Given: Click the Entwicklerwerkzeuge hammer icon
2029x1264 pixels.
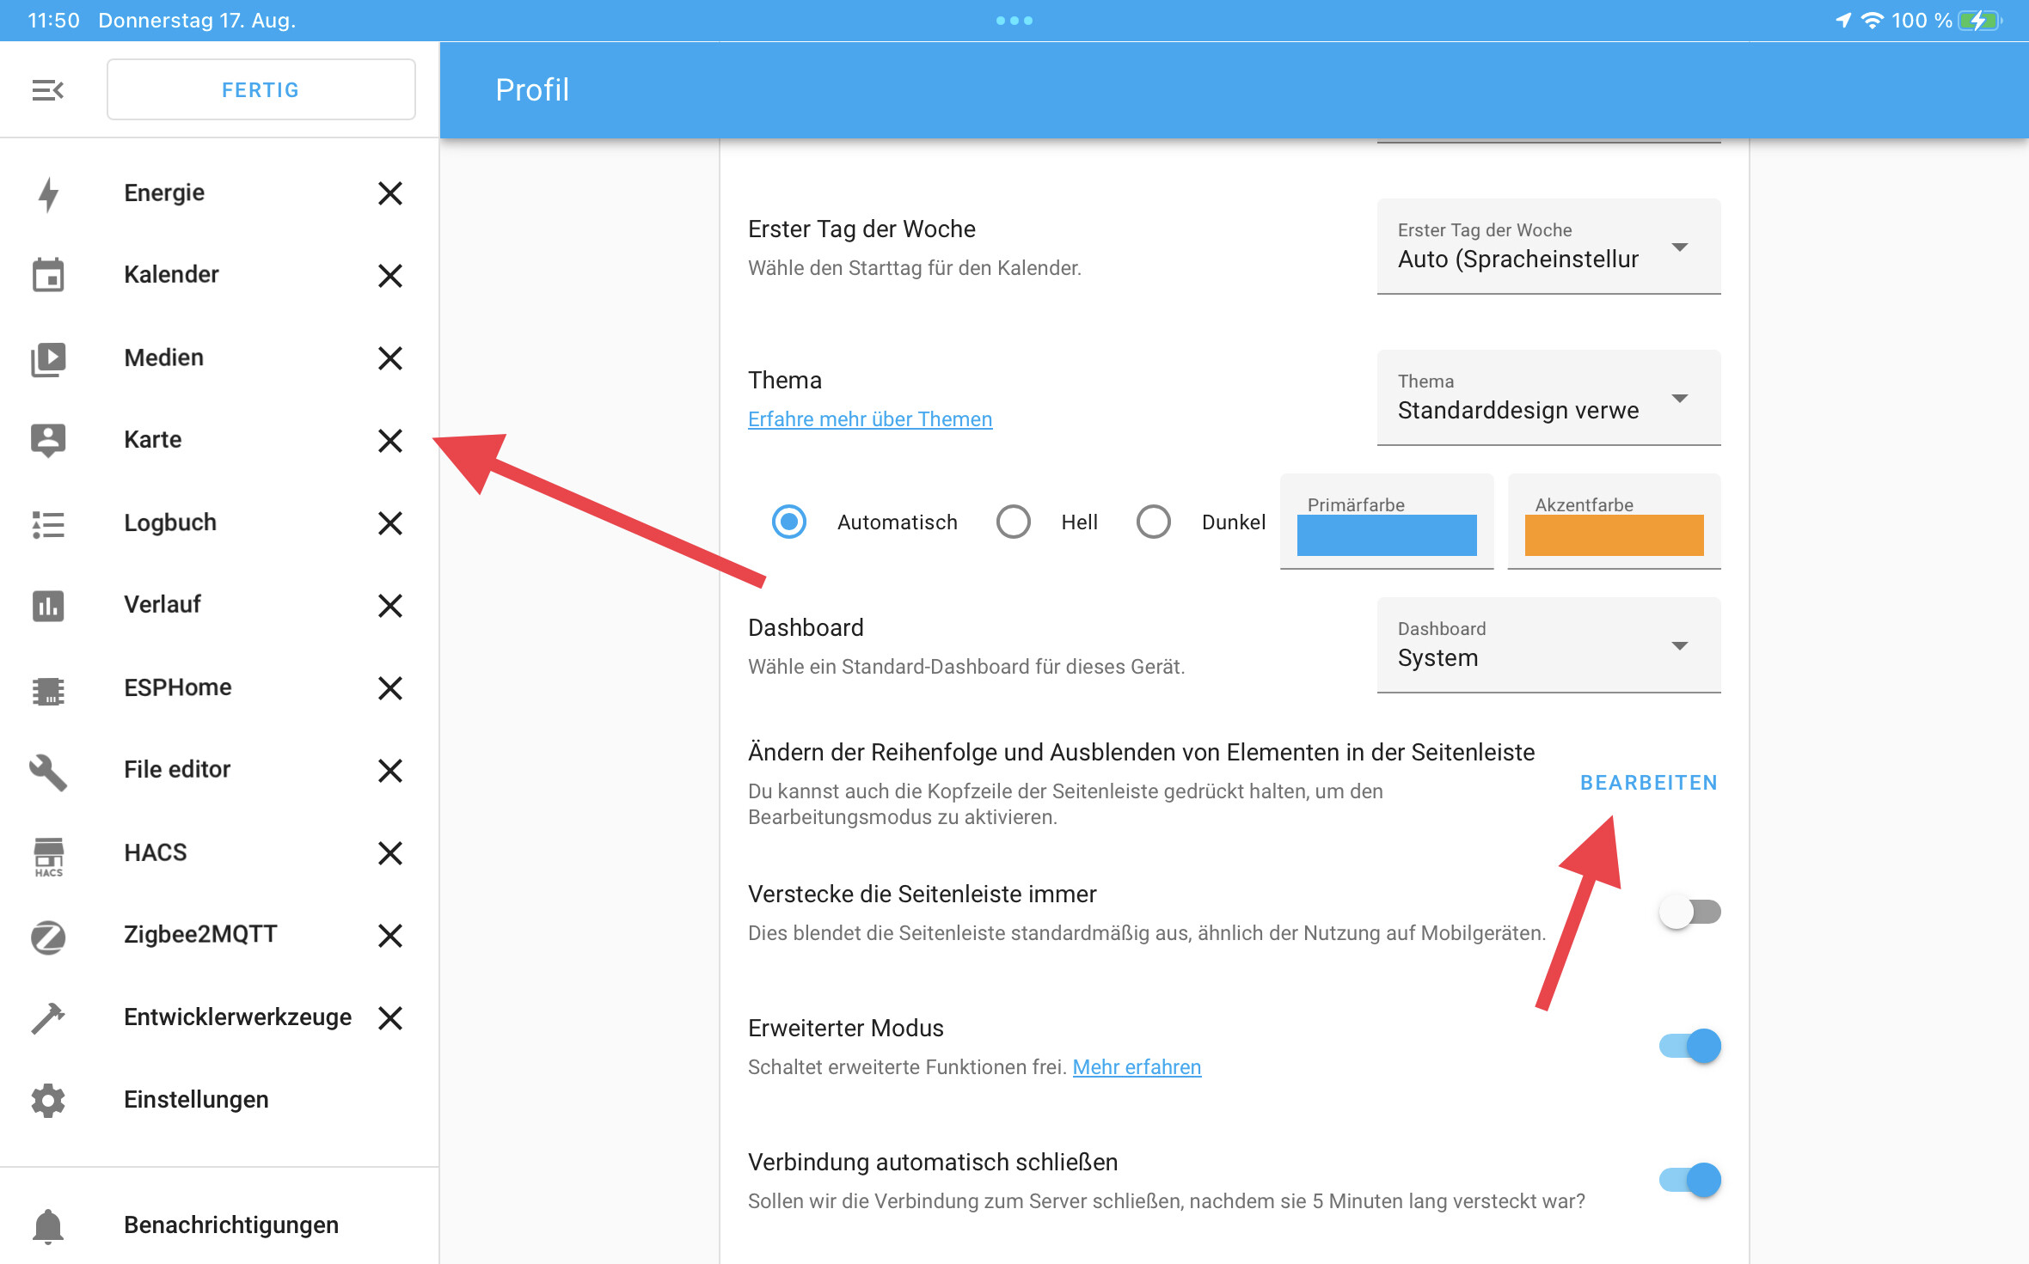Looking at the screenshot, I should point(48,1018).
